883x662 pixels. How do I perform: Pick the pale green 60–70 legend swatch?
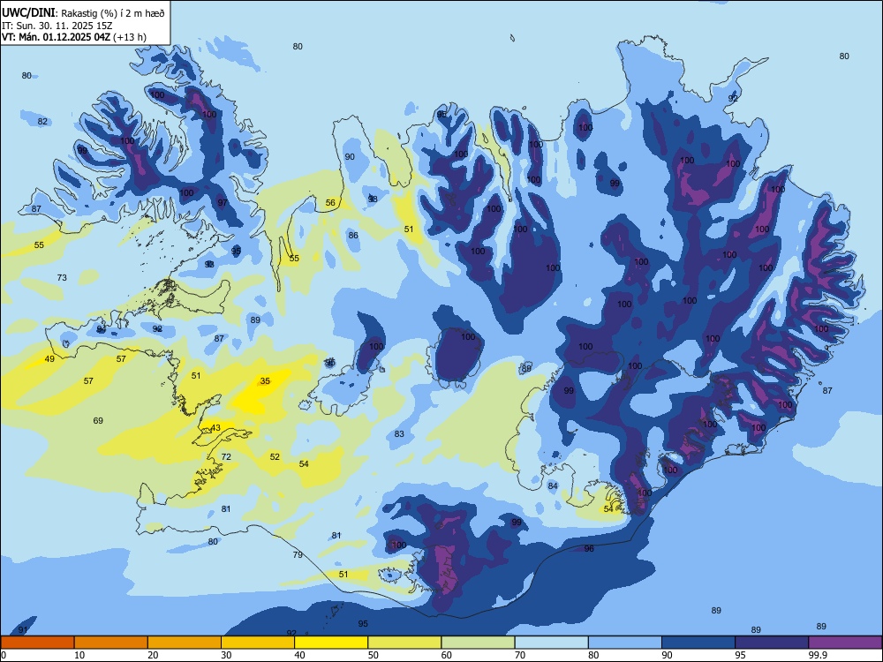pyautogui.click(x=478, y=643)
